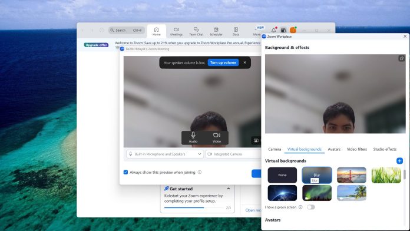
Task: Open the microphone and speakers dropdown
Action: [165, 154]
